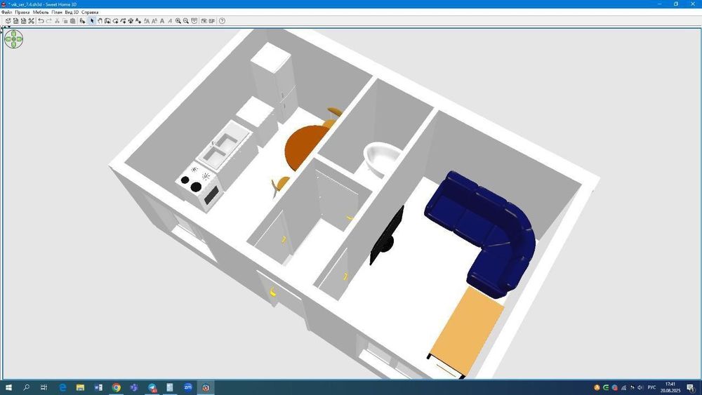Click the Paste clipboard icon
This screenshot has height=395, width=702.
tap(72, 21)
